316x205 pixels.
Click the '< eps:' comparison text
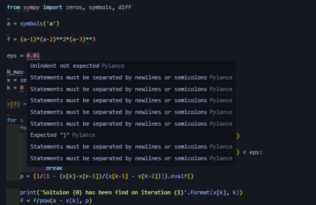point(253,153)
